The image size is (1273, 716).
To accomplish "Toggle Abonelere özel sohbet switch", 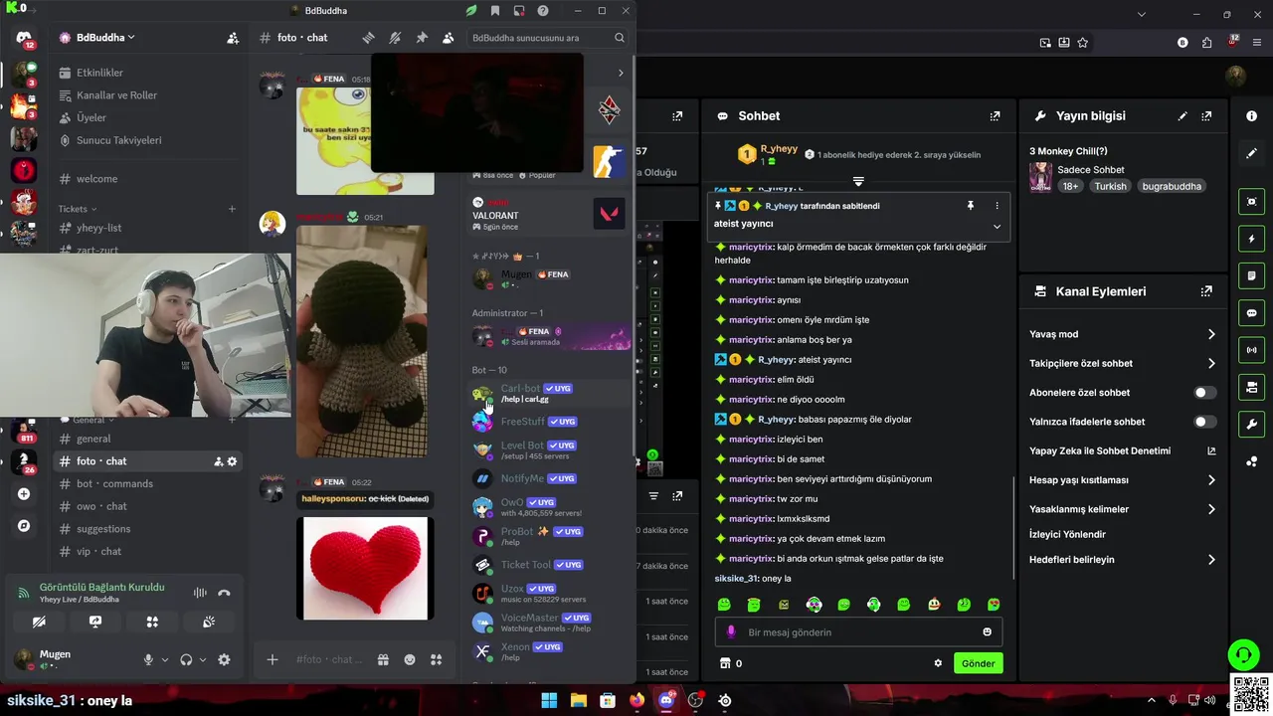I will pyautogui.click(x=1204, y=393).
